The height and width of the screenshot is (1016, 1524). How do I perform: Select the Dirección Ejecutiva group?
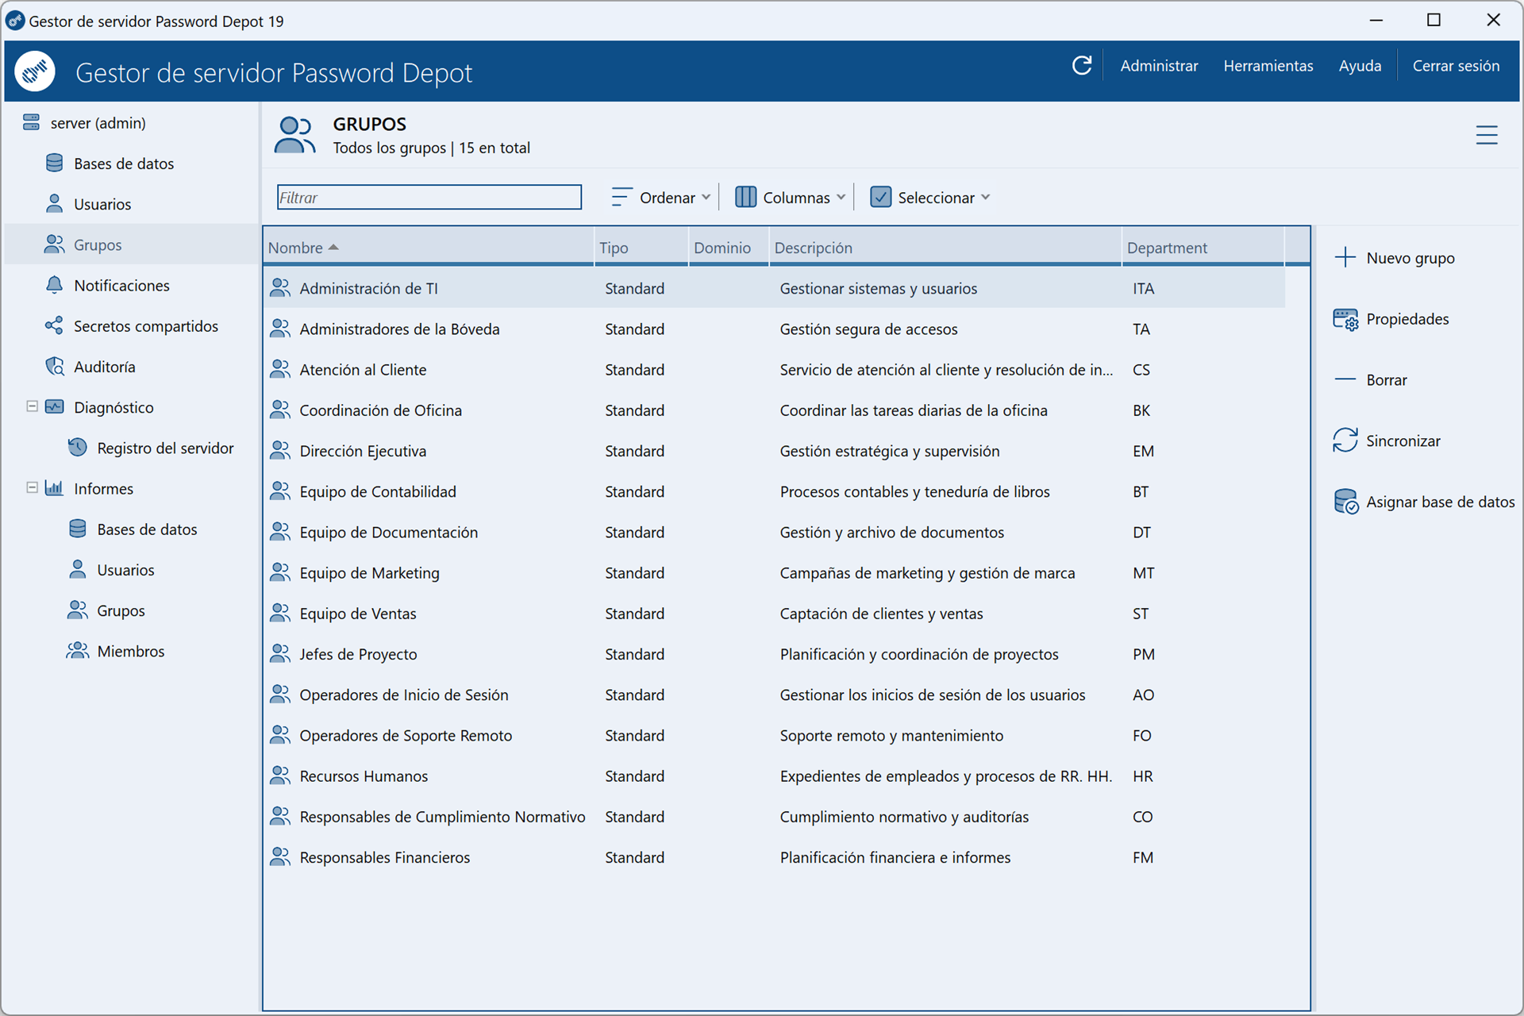click(774, 451)
